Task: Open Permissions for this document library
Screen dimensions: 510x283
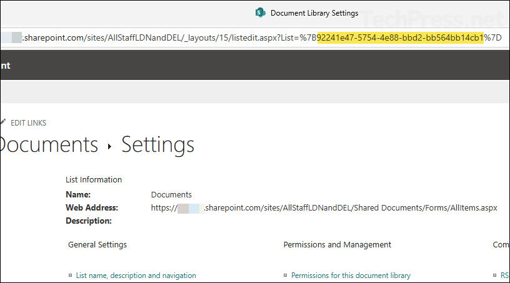Action: click(351, 276)
